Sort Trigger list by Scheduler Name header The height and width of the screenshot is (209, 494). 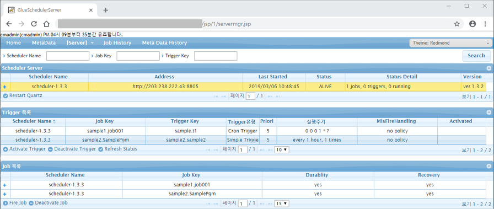(33, 121)
